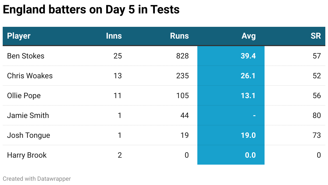Select the Josh Tongue player name
328x185 pixels.
pos(28,135)
